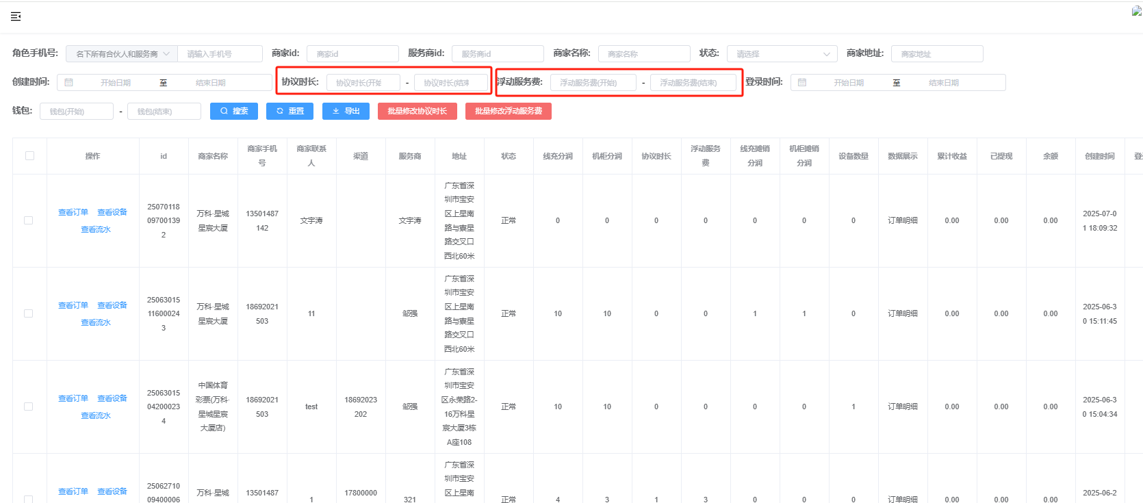Export data with the 导出 button
This screenshot has height=503, width=1143.
point(346,111)
